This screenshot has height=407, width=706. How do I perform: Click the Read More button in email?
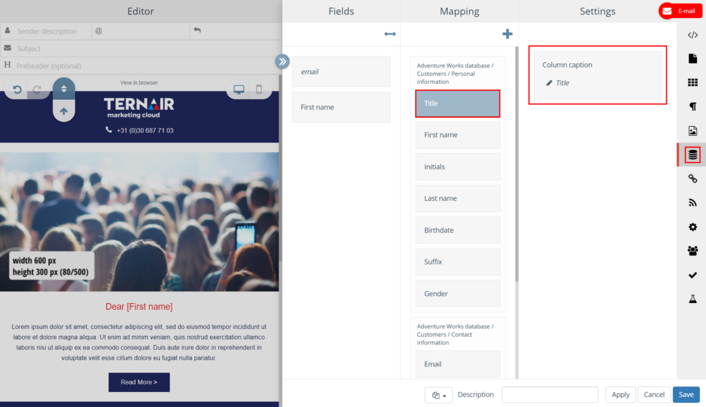click(139, 382)
